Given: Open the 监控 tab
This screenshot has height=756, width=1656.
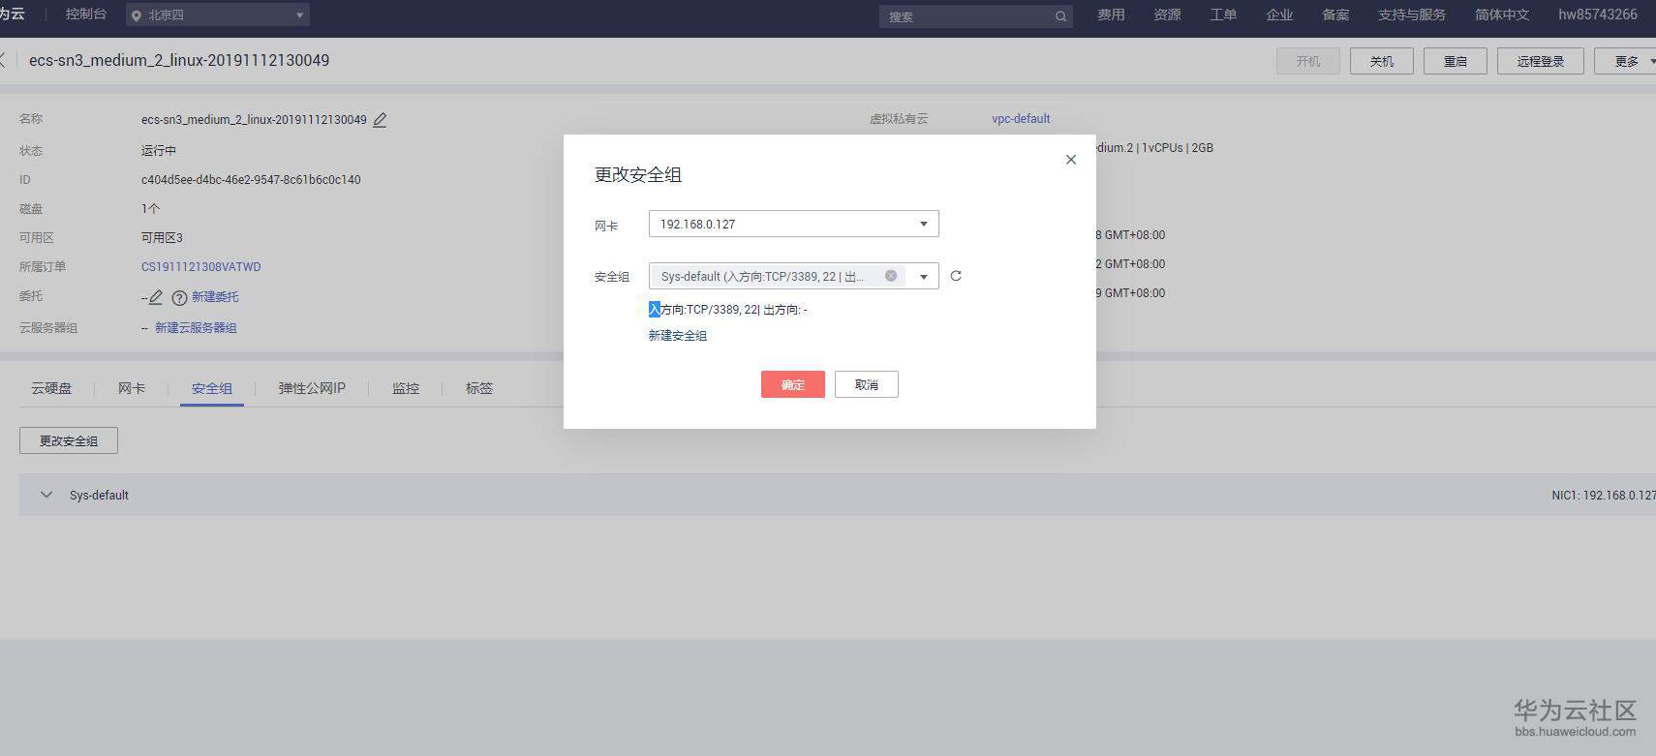Looking at the screenshot, I should coord(406,388).
